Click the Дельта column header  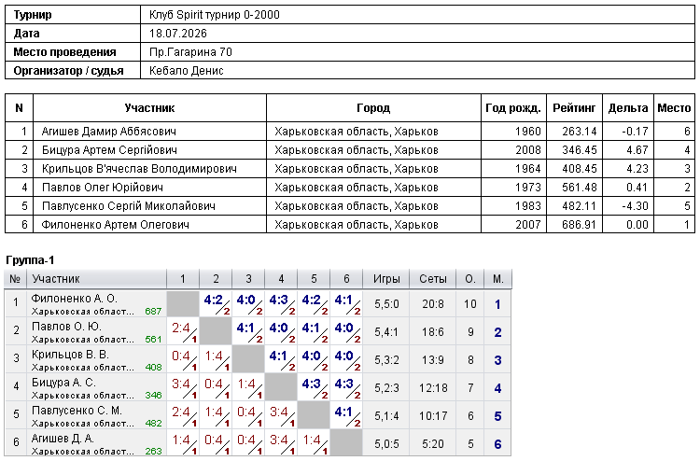pyautogui.click(x=628, y=108)
